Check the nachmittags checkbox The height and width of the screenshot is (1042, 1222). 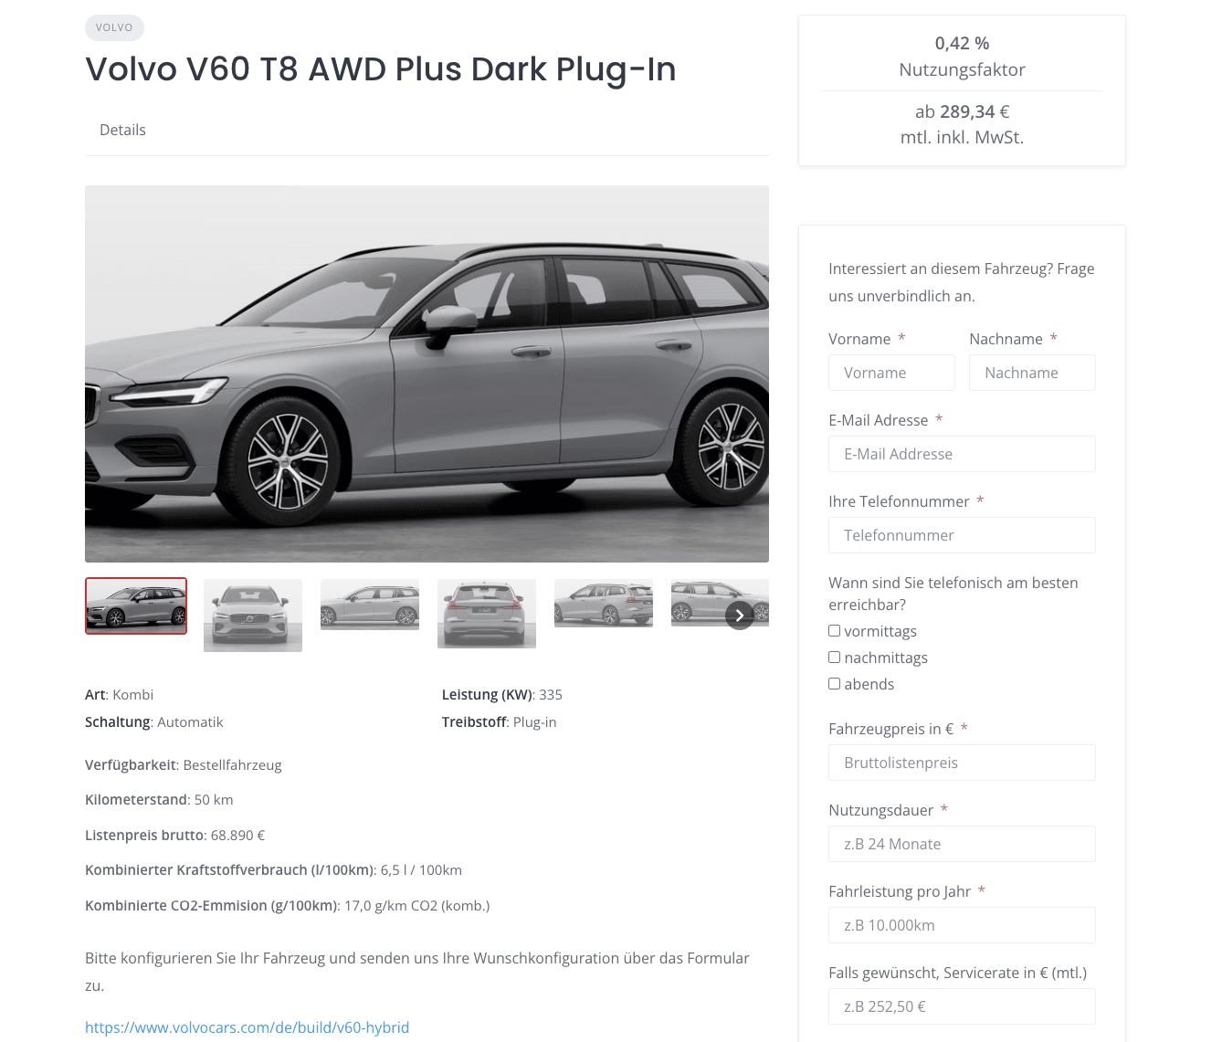coord(834,657)
